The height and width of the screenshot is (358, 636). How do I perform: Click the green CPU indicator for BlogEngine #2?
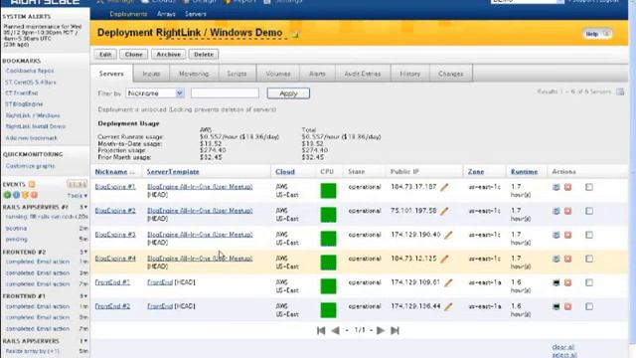tap(328, 215)
